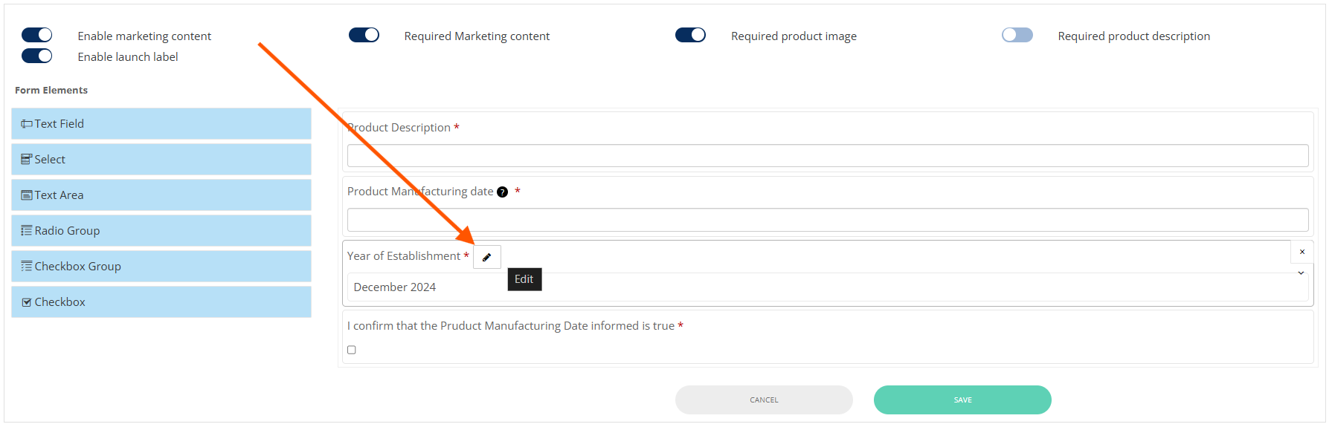Enable Required product description toggle
This screenshot has width=1332, height=427.
pos(1017,35)
